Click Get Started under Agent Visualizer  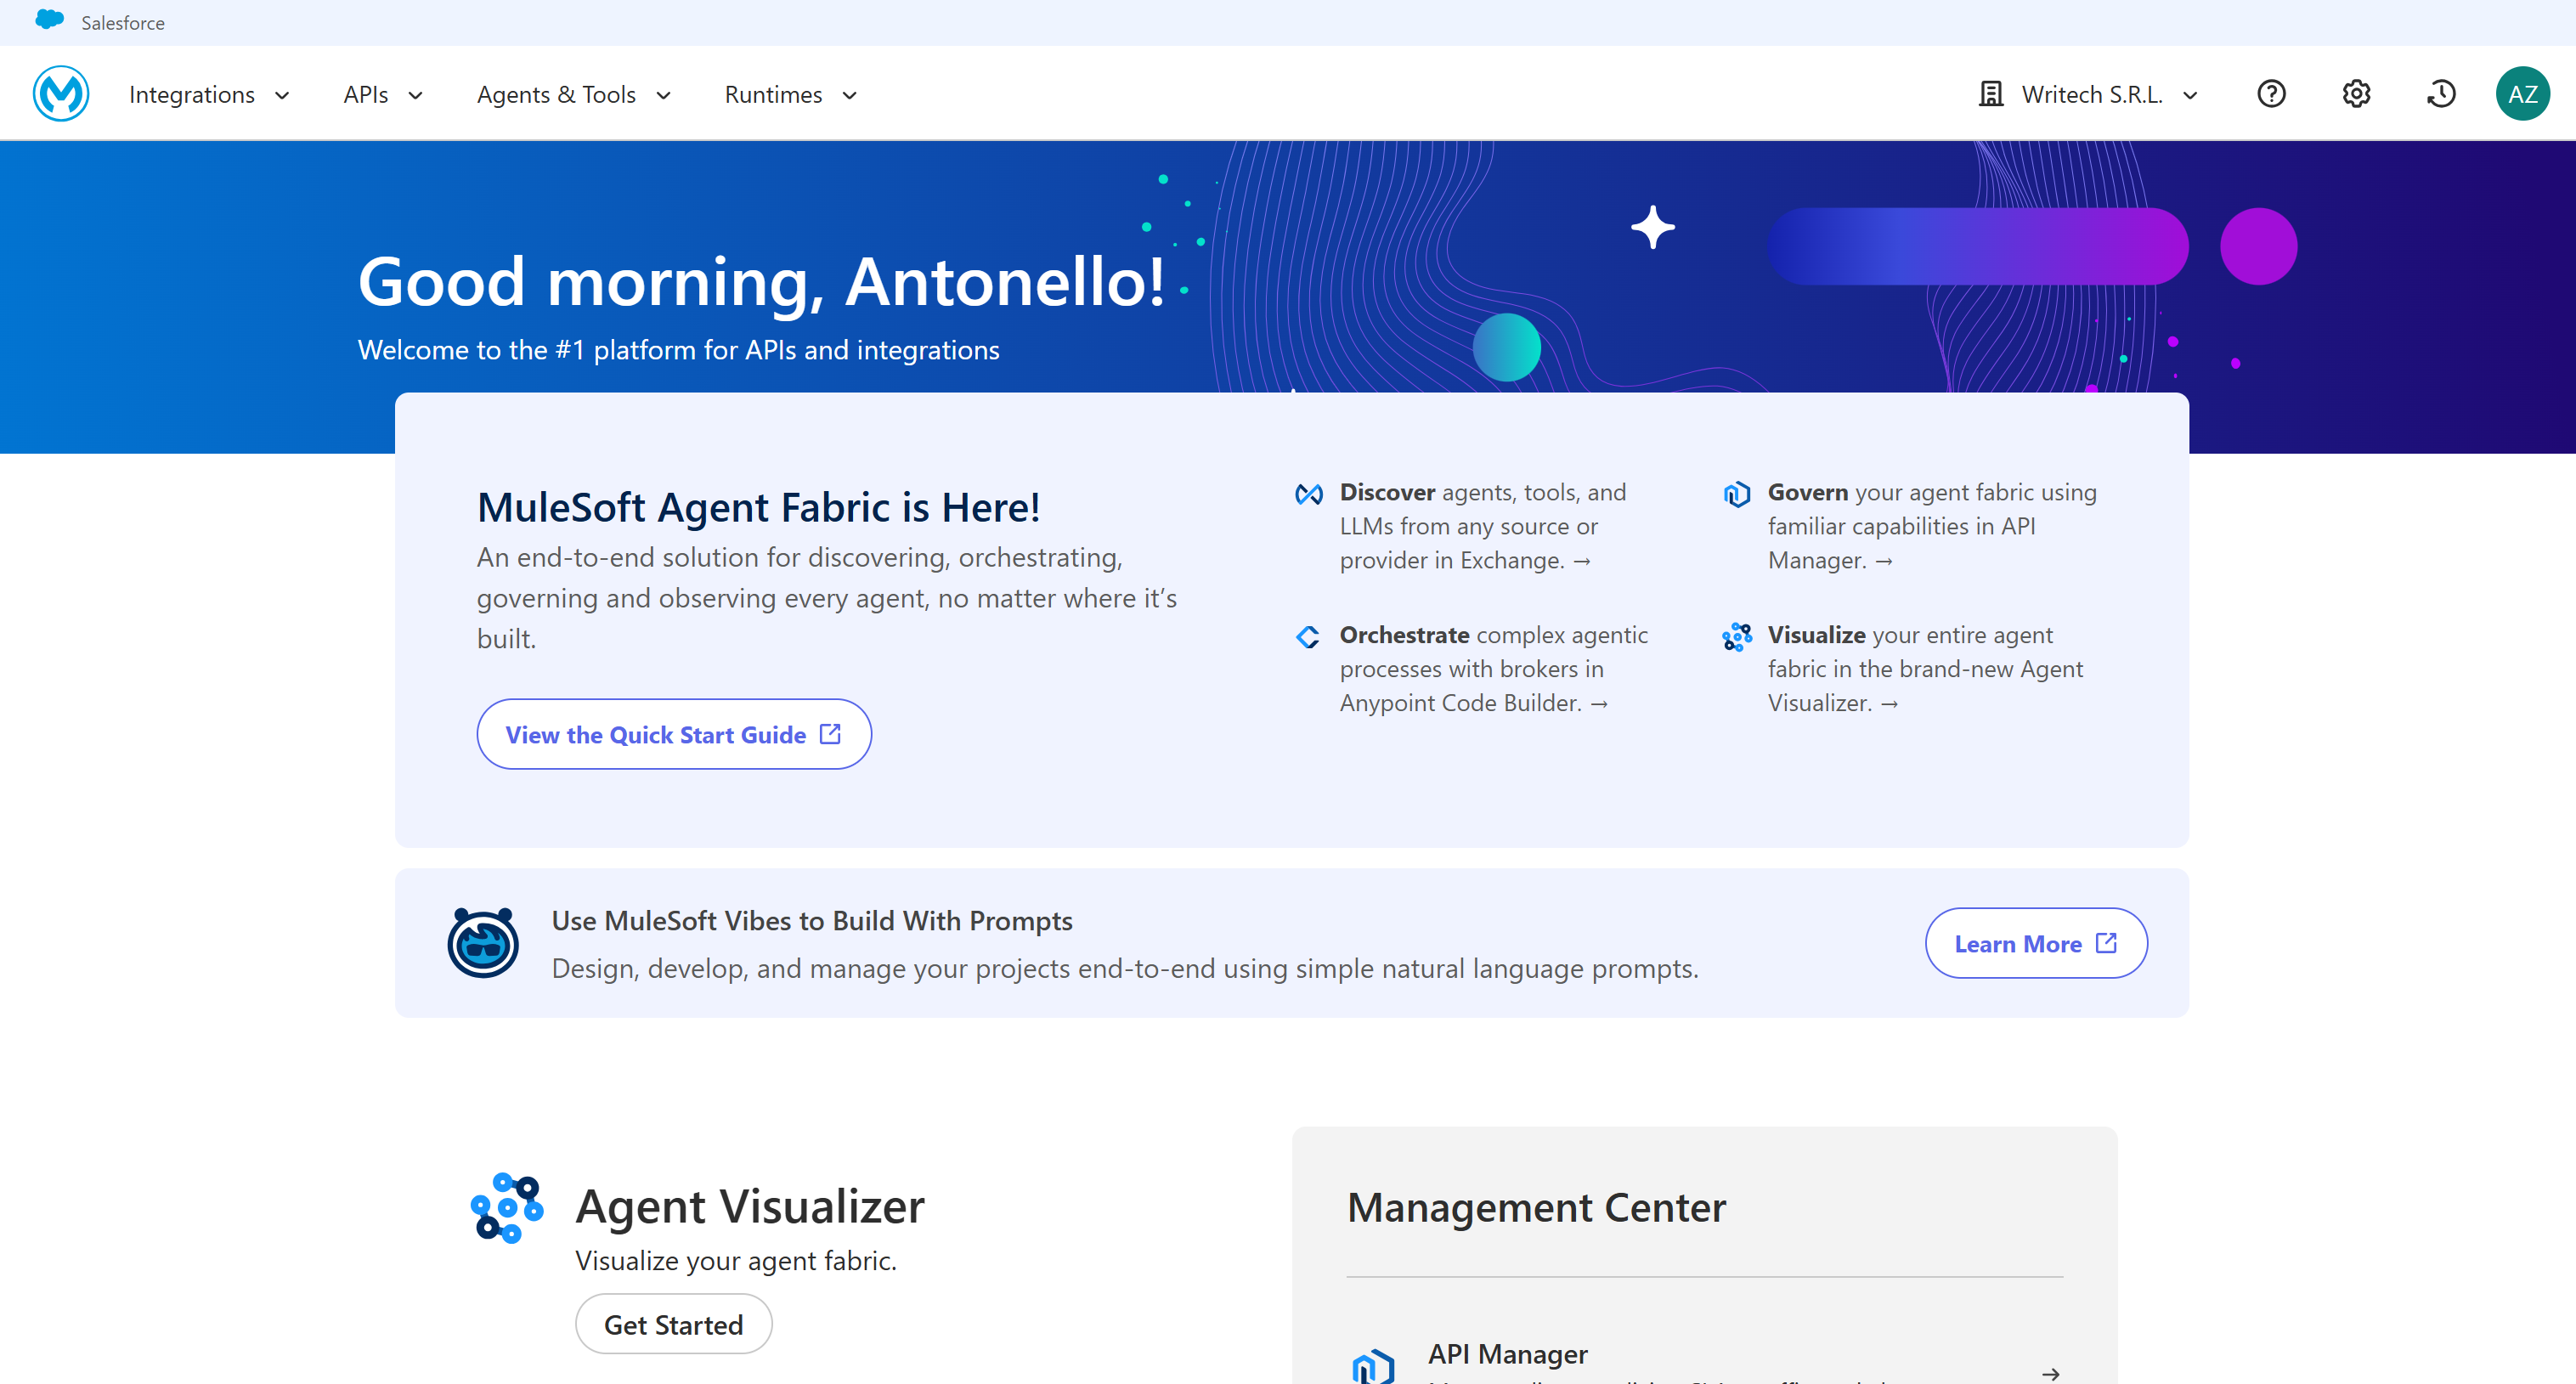pyautogui.click(x=673, y=1324)
